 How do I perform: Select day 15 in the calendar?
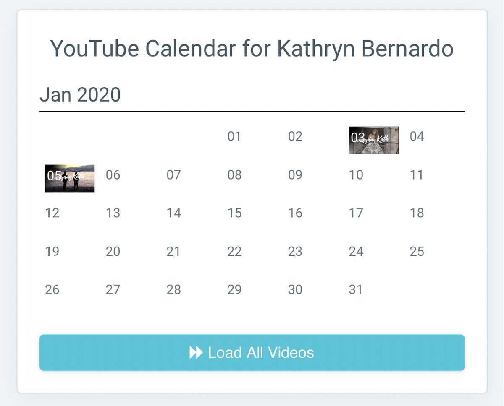tap(234, 213)
